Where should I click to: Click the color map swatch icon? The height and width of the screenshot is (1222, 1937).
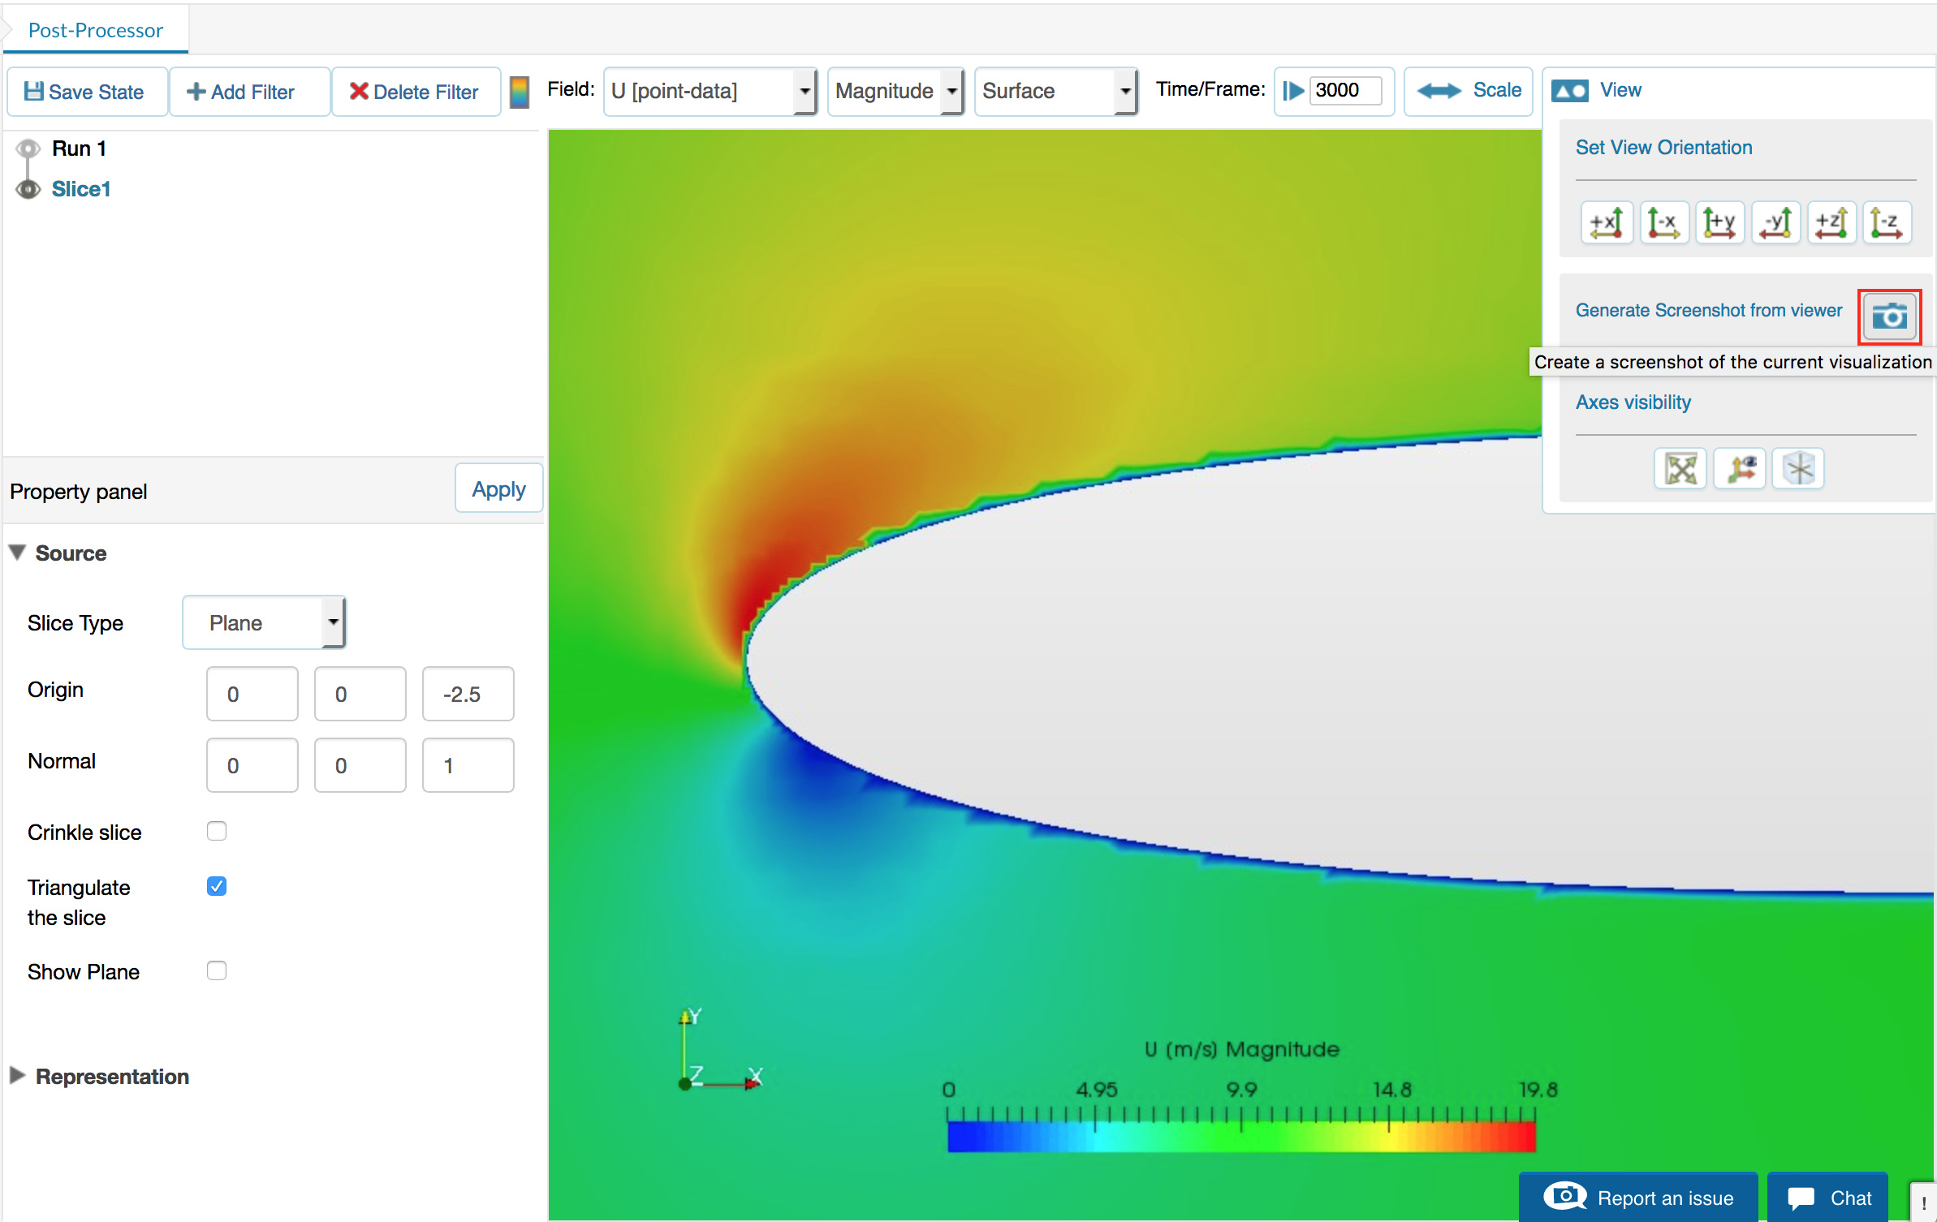click(x=520, y=92)
